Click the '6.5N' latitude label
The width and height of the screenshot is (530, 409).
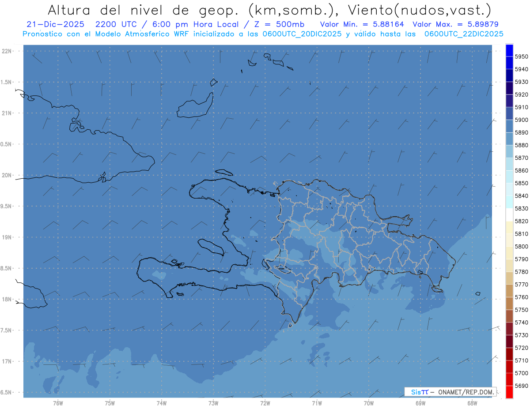click(7, 393)
